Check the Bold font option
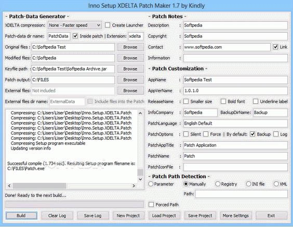Image resolution: width=293 pixels, height=227 pixels. pyautogui.click(x=223, y=101)
